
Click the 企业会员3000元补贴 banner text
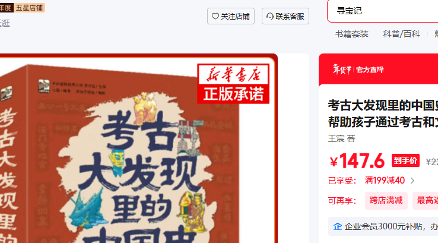391,226
